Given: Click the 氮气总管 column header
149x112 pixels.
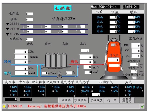Looking at the screenshot, I should 67,82.
